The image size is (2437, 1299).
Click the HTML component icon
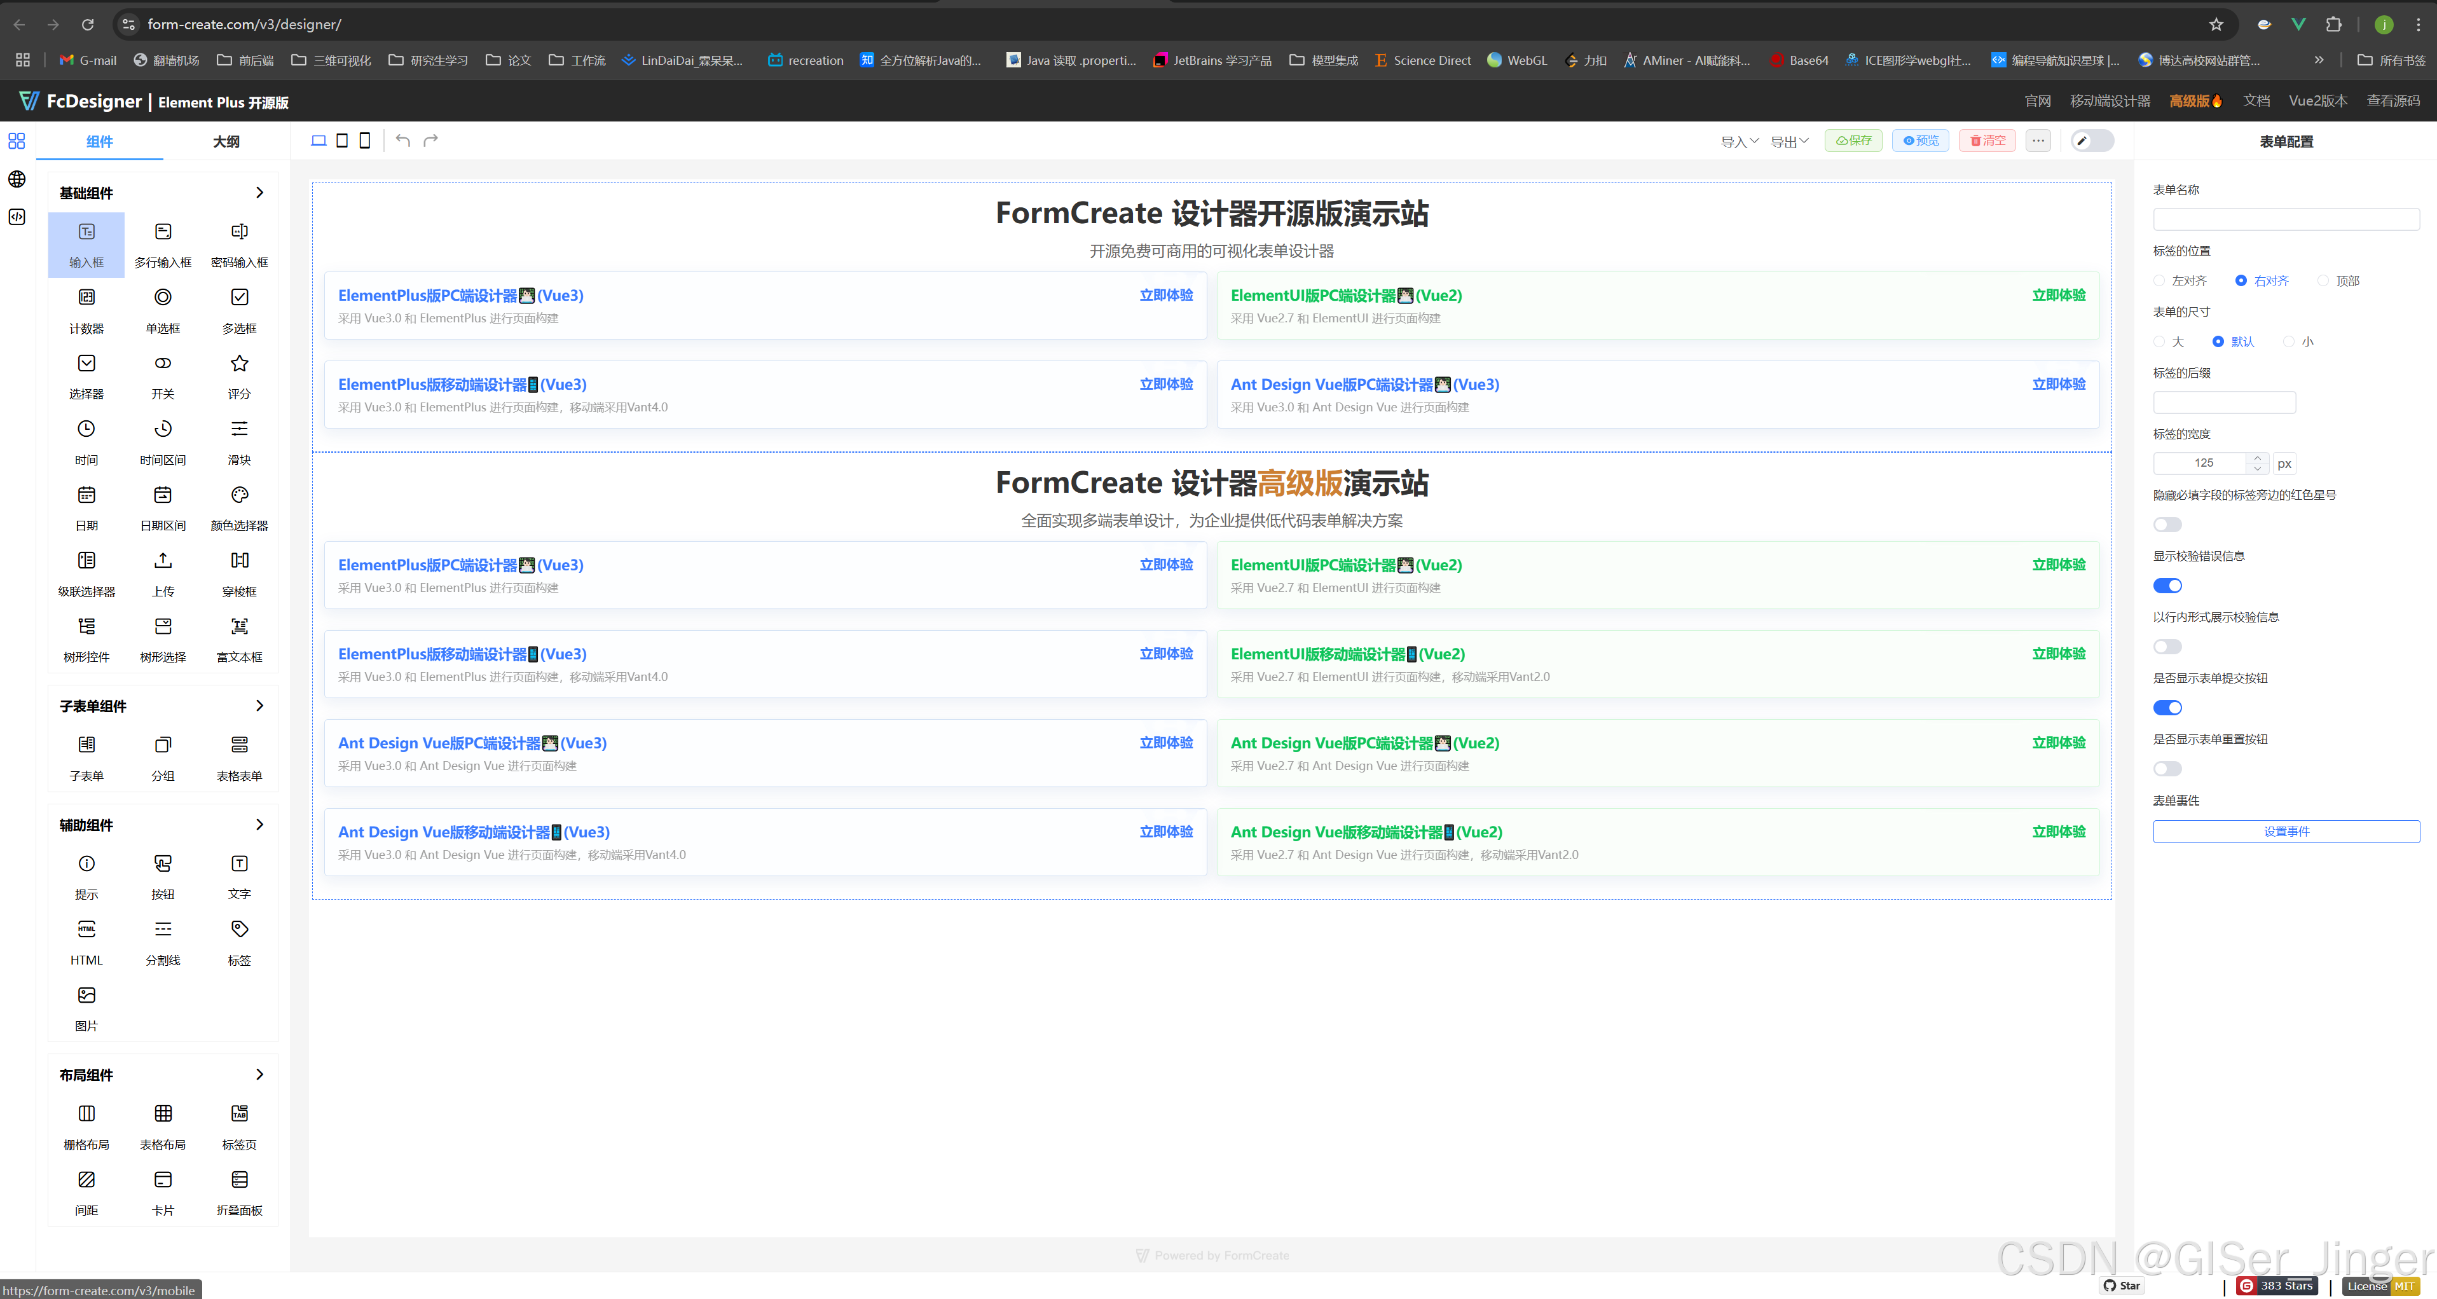pyautogui.click(x=86, y=929)
